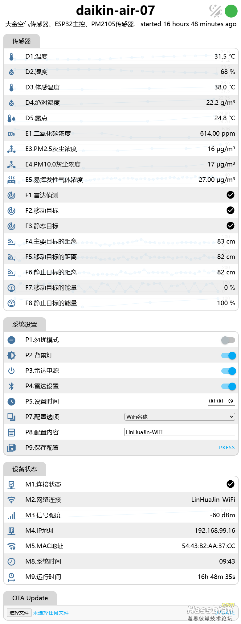The width and height of the screenshot is (241, 624).
Task: Open the clock picker in P5.设置时间
Action: [231, 401]
